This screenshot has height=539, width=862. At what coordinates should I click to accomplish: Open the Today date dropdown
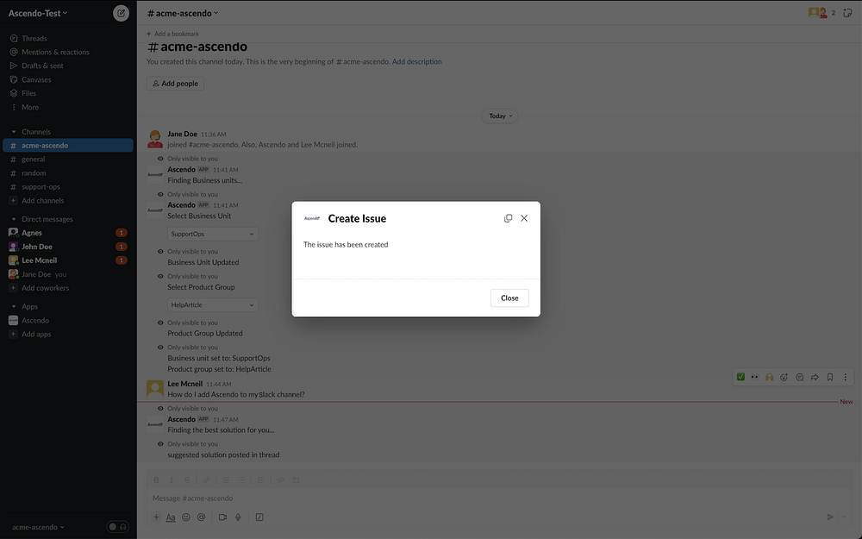[x=500, y=116]
